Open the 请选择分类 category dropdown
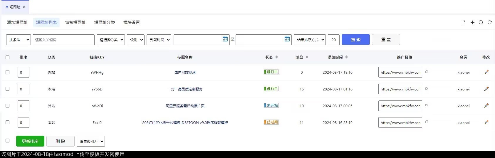The image size is (495, 158). (110, 40)
